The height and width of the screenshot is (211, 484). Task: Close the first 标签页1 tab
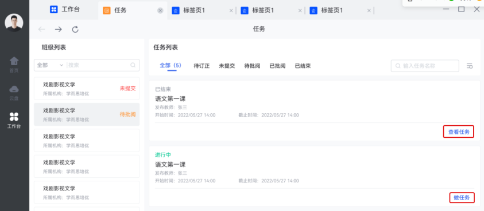[231, 11]
